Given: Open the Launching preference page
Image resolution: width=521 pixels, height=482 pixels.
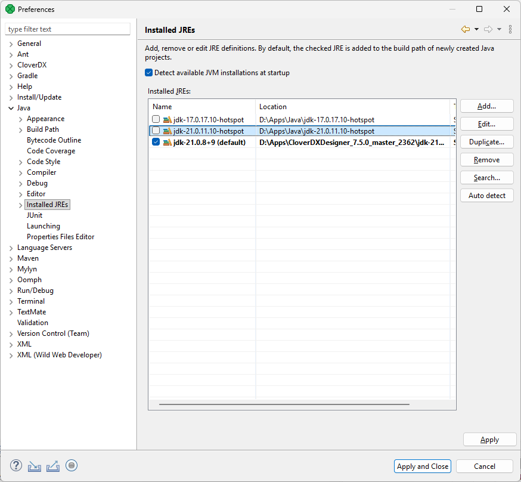Looking at the screenshot, I should point(44,226).
